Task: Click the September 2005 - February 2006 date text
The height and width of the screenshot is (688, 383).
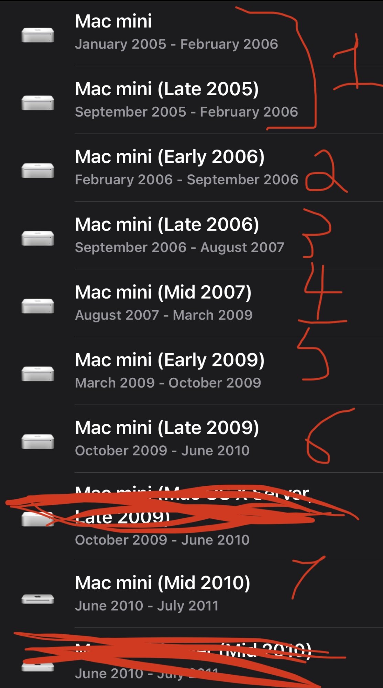Action: 187,112
